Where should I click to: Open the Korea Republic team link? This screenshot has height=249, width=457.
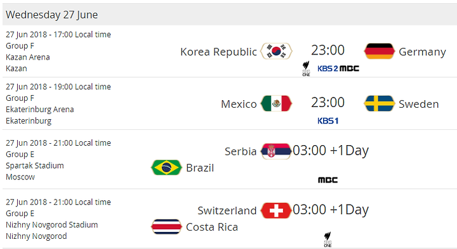(x=218, y=52)
